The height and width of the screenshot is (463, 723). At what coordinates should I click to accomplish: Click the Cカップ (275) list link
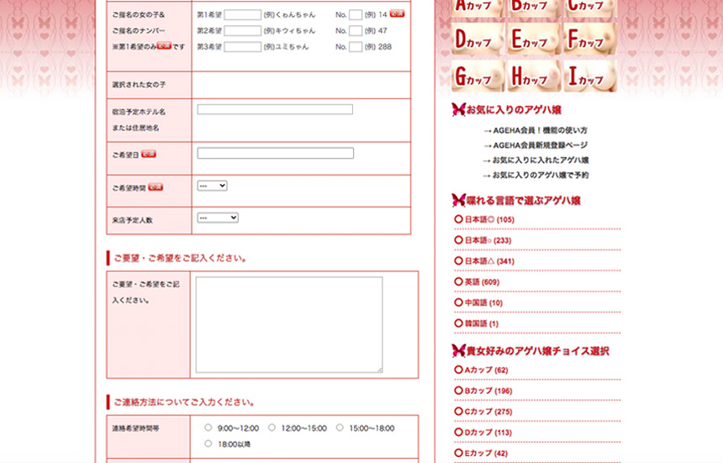488,412
